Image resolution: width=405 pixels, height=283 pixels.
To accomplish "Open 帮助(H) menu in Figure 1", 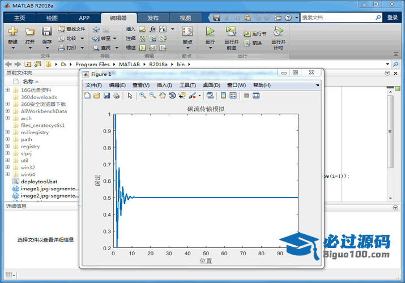I will (262, 85).
